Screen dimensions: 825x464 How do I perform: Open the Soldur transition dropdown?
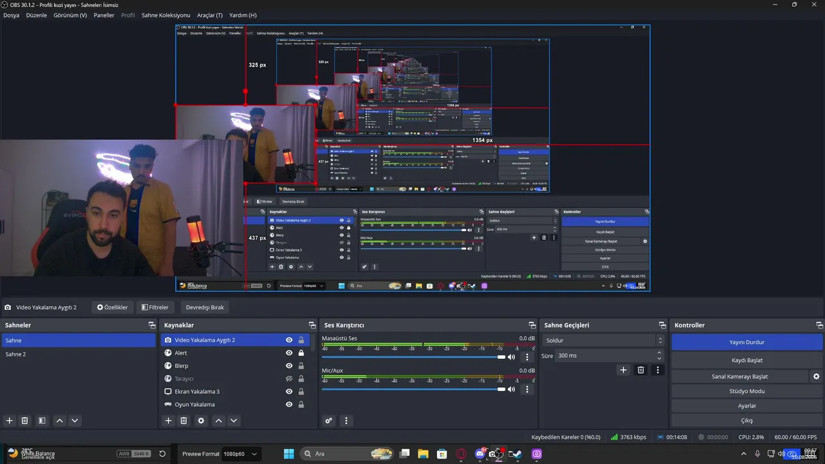point(603,340)
